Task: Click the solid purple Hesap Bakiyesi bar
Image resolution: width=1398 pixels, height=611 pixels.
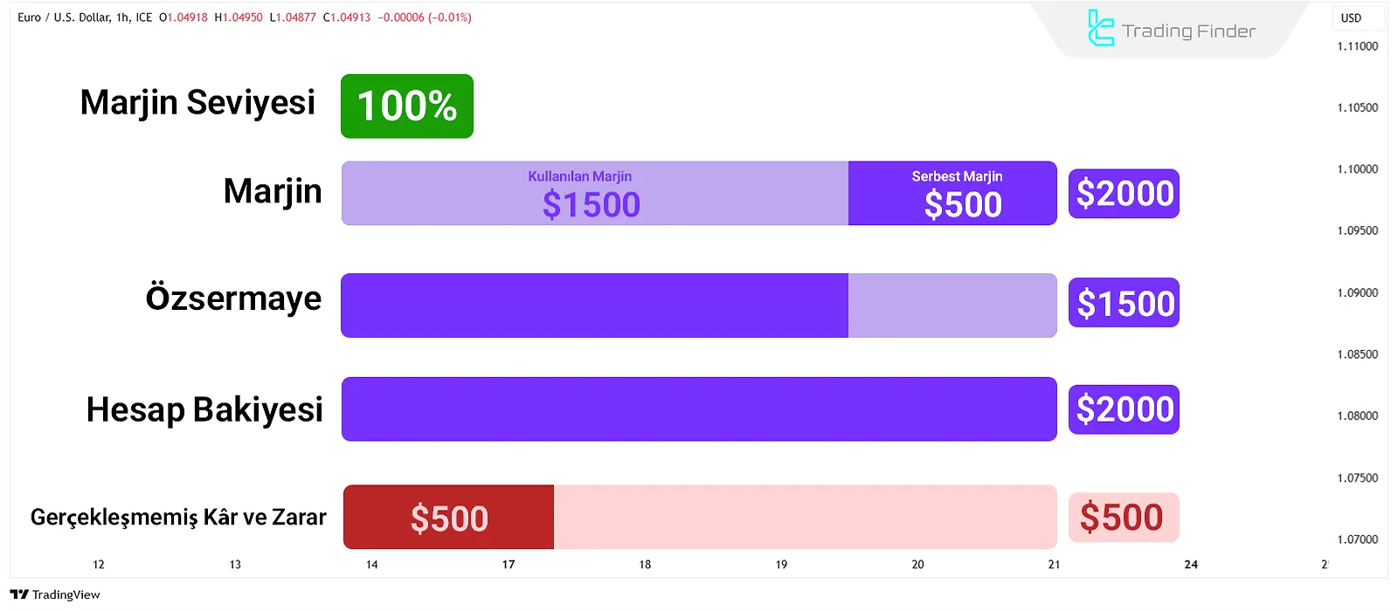Action: tap(699, 409)
